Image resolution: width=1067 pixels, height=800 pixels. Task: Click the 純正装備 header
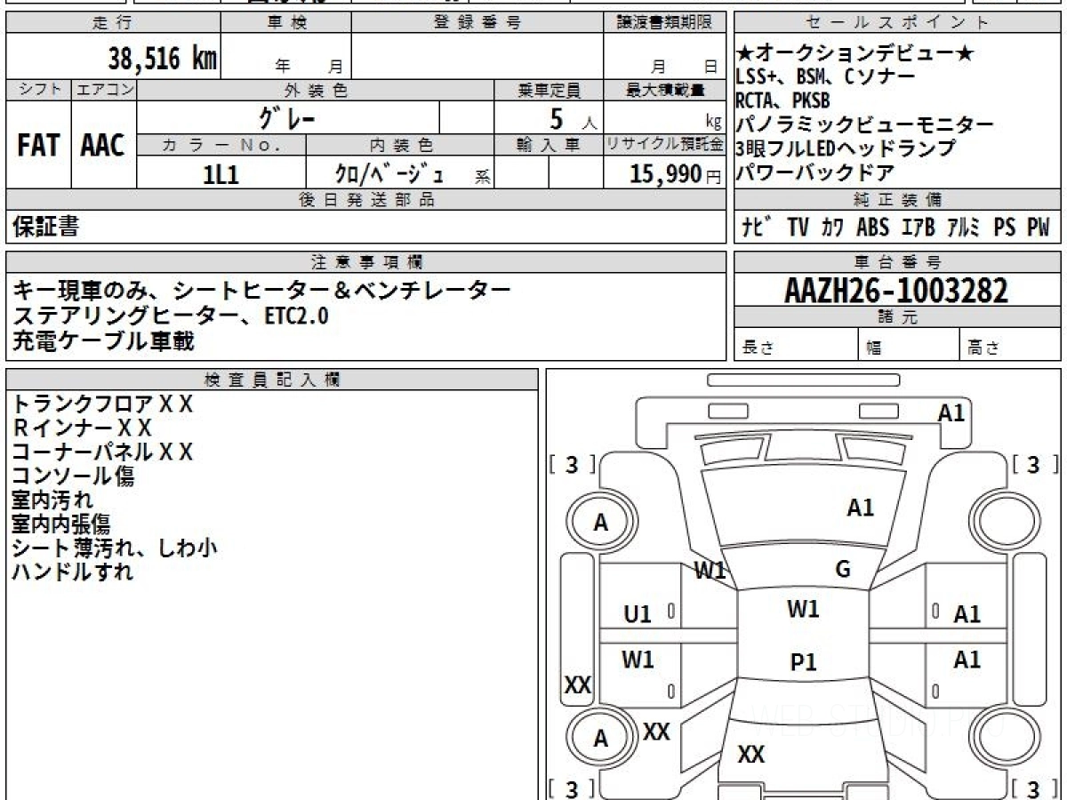coord(896,200)
